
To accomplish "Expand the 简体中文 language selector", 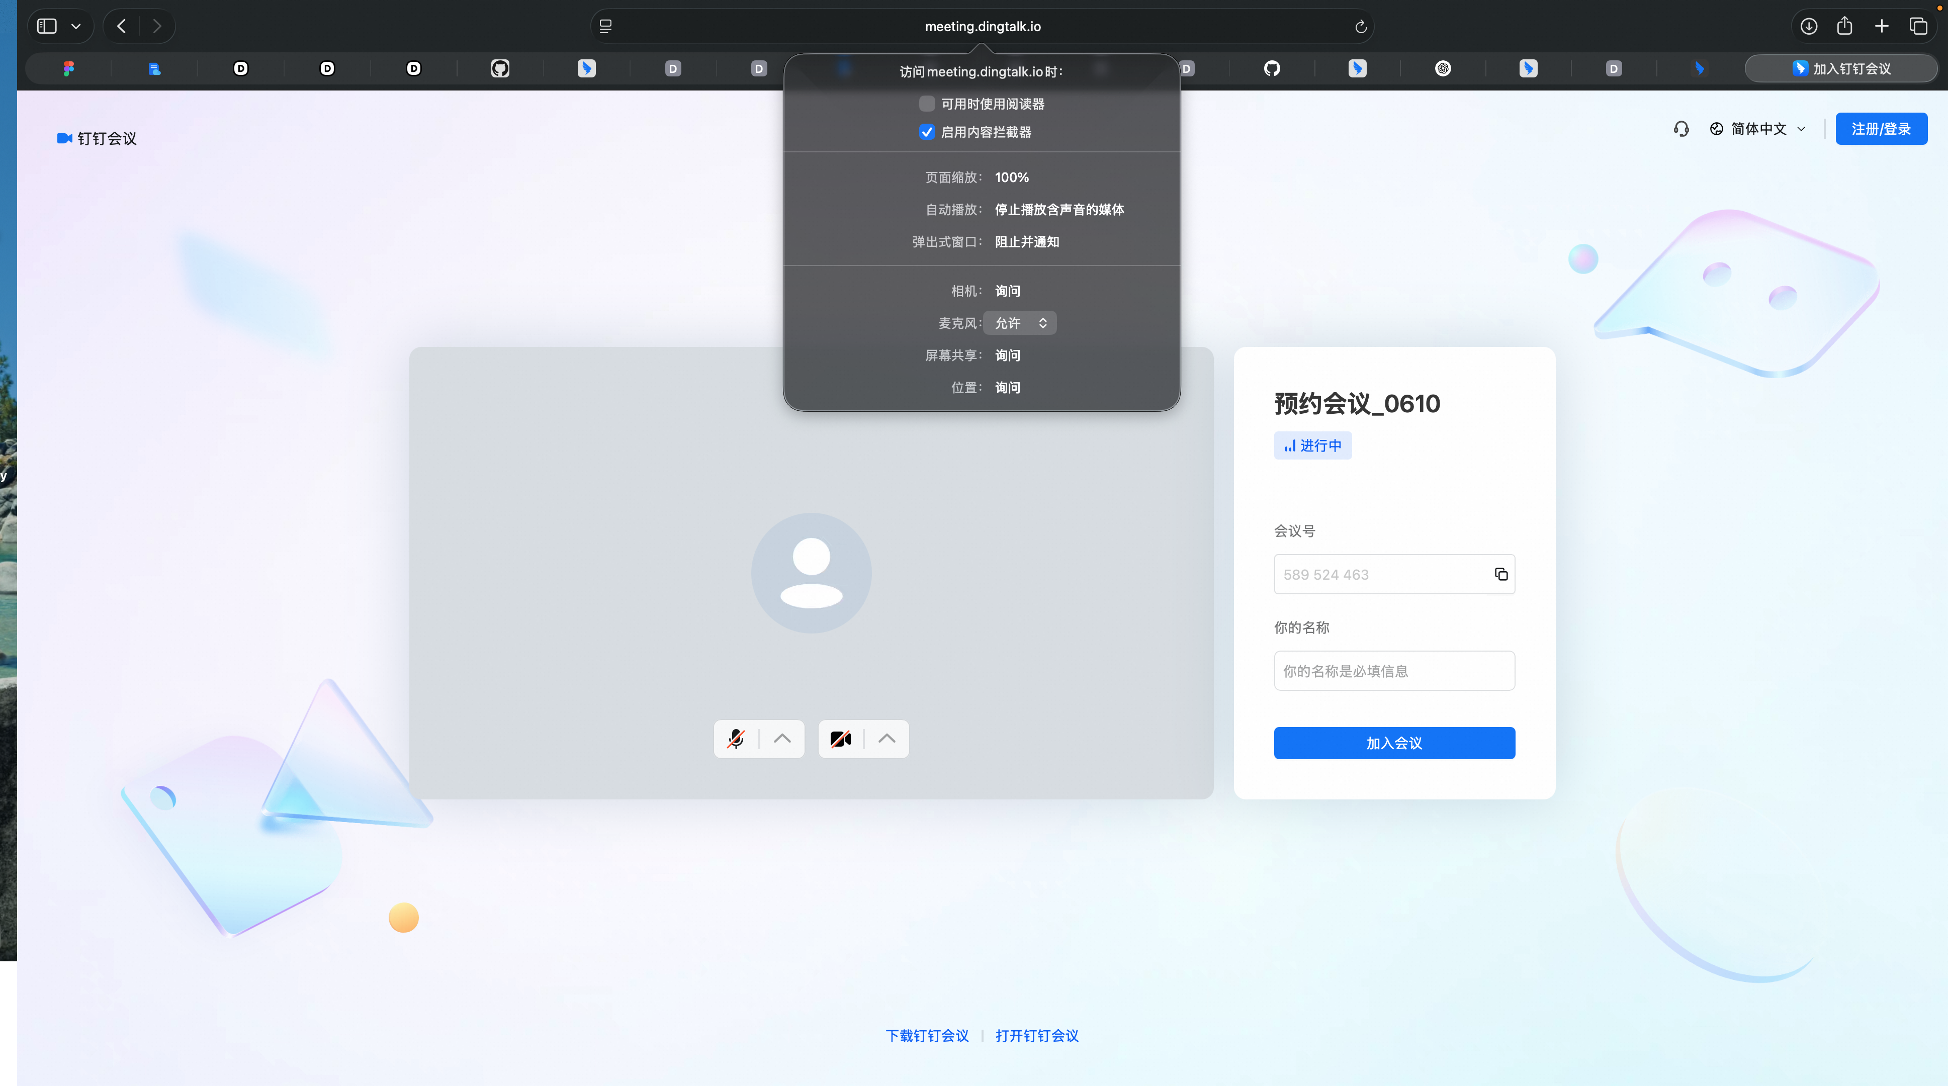I will 1757,129.
